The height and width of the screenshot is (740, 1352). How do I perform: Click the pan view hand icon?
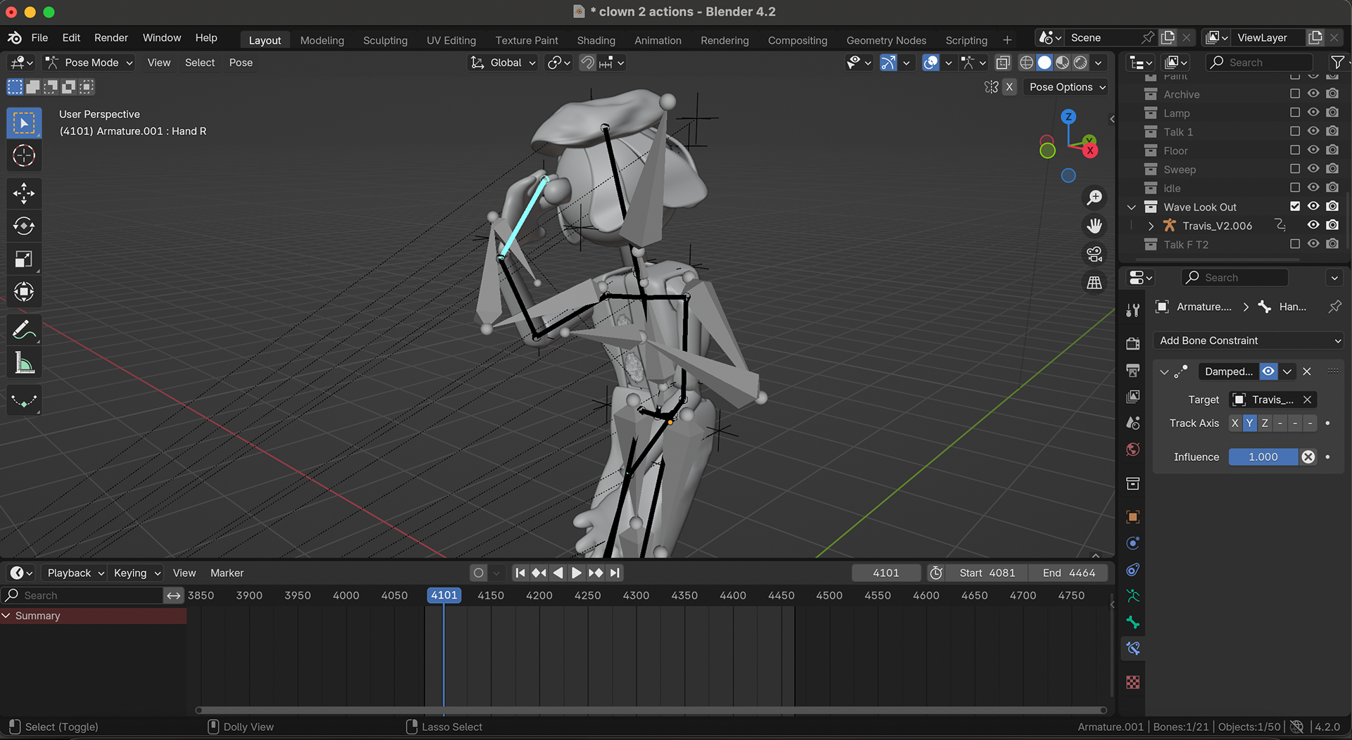point(1094,226)
